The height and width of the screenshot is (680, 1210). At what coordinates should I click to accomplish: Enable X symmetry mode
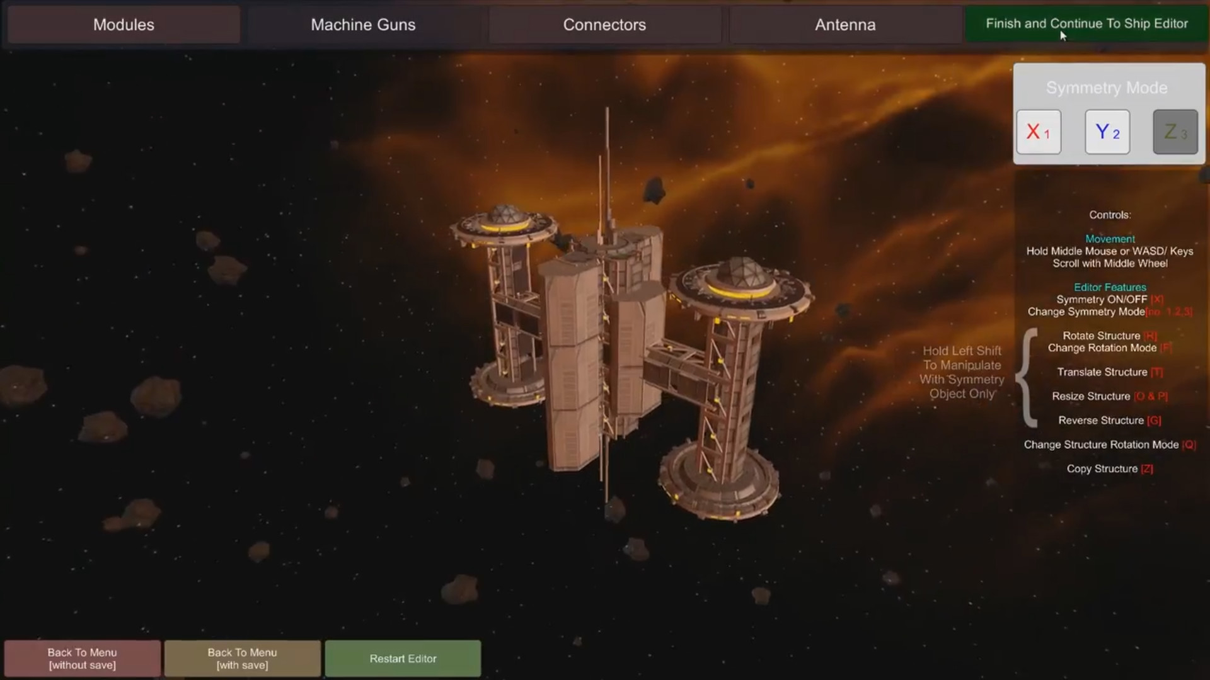(x=1039, y=132)
